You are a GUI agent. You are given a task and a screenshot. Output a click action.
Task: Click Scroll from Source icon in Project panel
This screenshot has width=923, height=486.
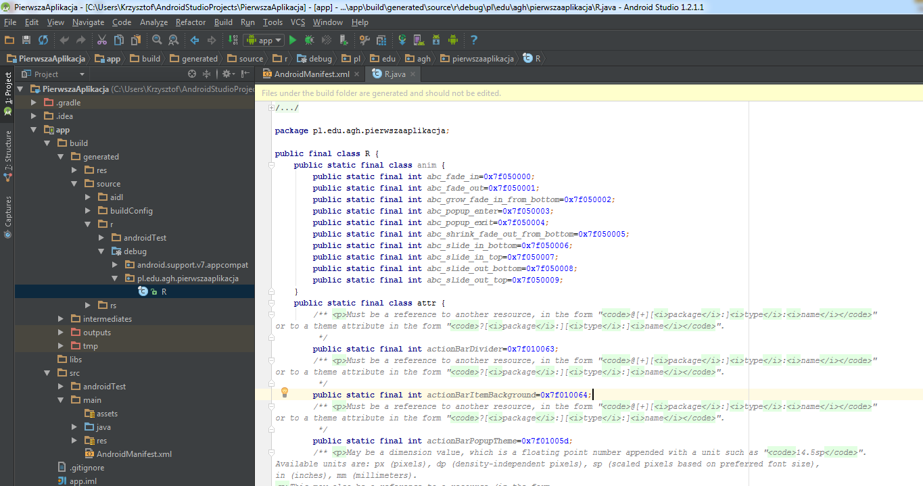[192, 74]
